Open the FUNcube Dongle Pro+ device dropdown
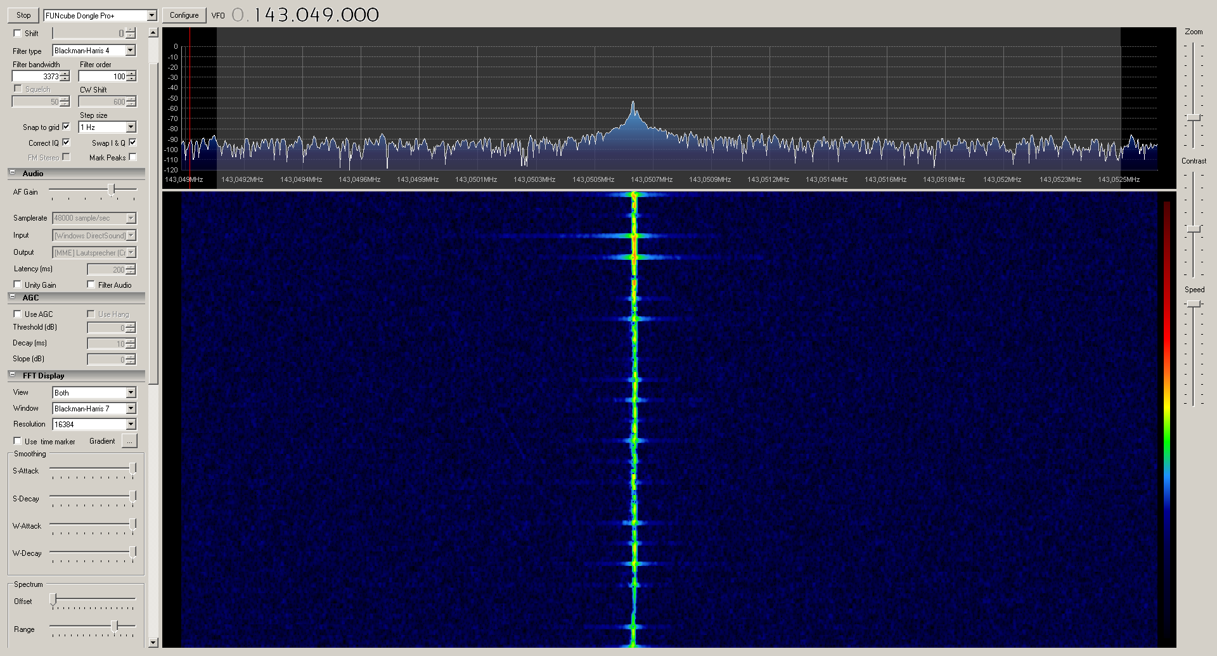1217x656 pixels. [151, 15]
